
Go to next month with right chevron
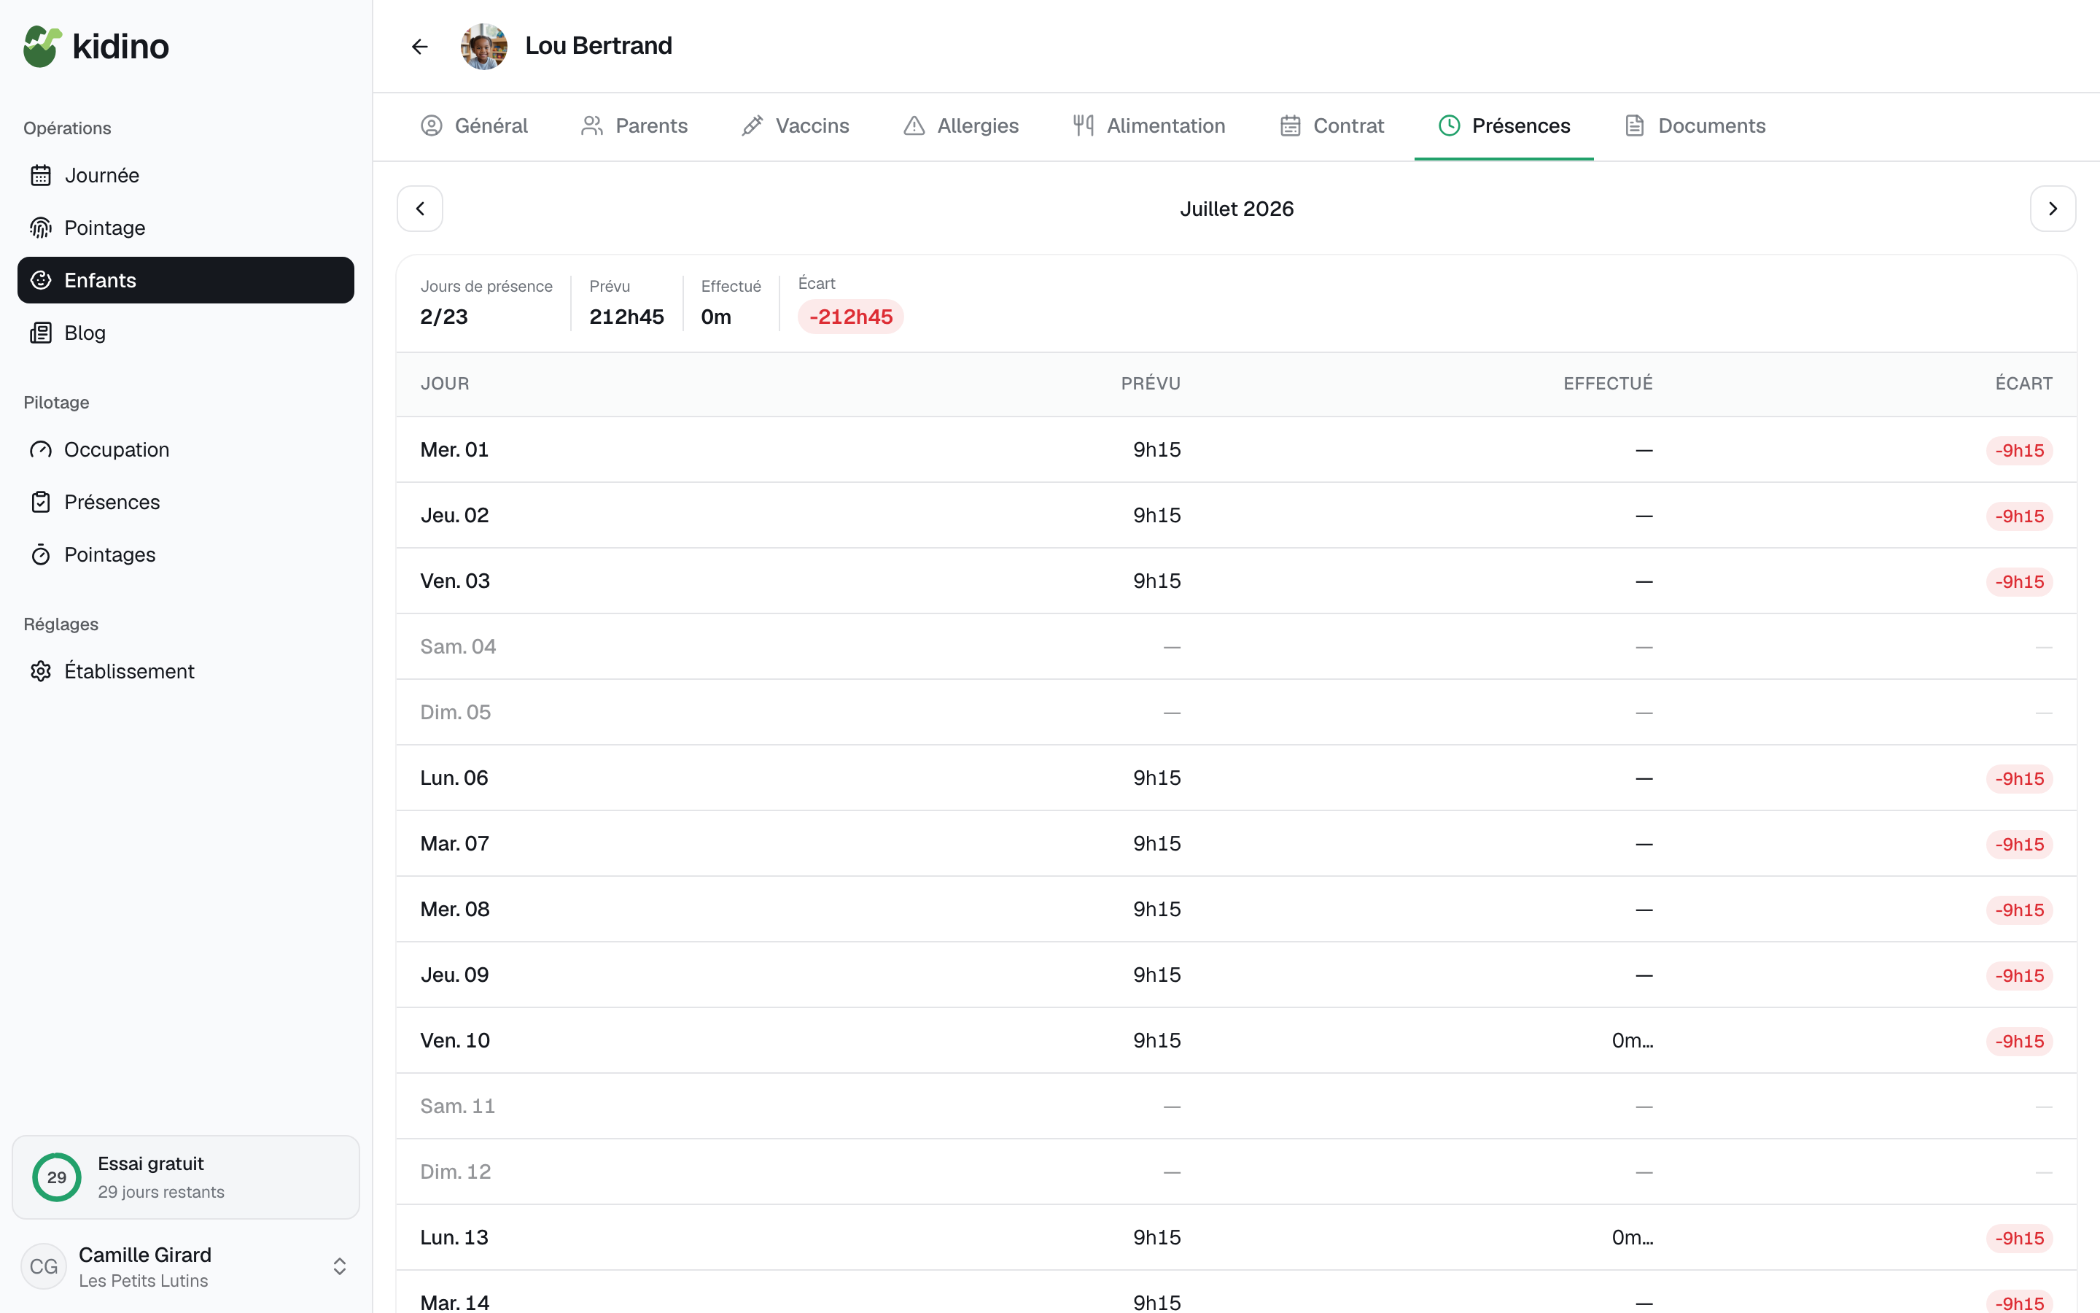tap(2053, 209)
